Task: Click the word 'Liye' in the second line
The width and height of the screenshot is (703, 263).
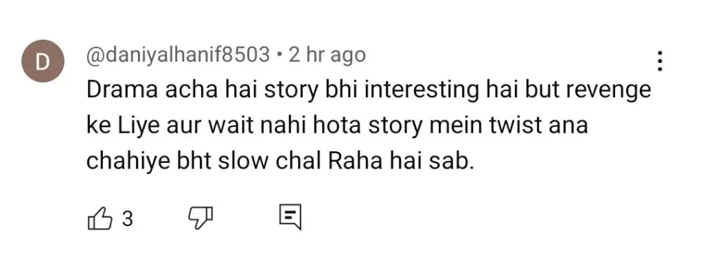Action: coord(135,127)
